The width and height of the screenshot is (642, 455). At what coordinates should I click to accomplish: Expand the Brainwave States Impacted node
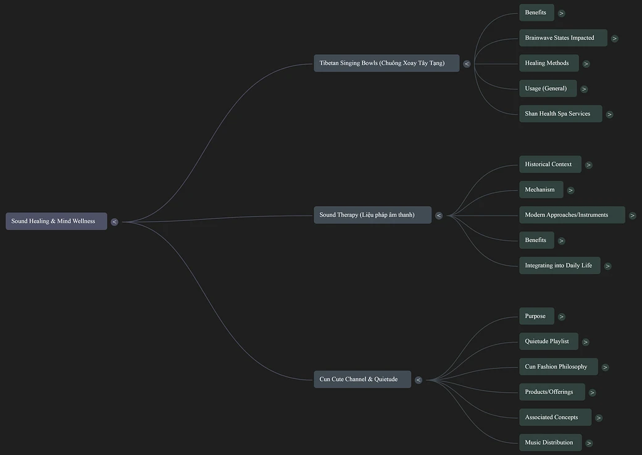tap(615, 38)
